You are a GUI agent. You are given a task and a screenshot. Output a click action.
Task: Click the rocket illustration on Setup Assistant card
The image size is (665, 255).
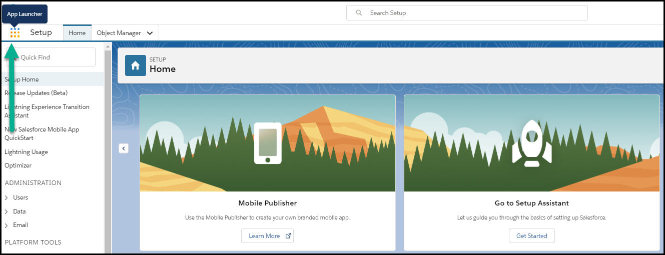tap(532, 142)
